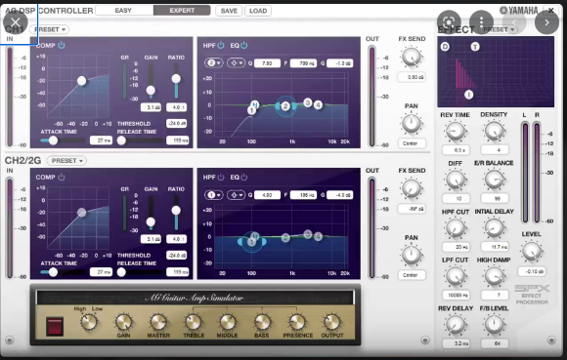Click the image viewer lens search icon

[x=449, y=22]
